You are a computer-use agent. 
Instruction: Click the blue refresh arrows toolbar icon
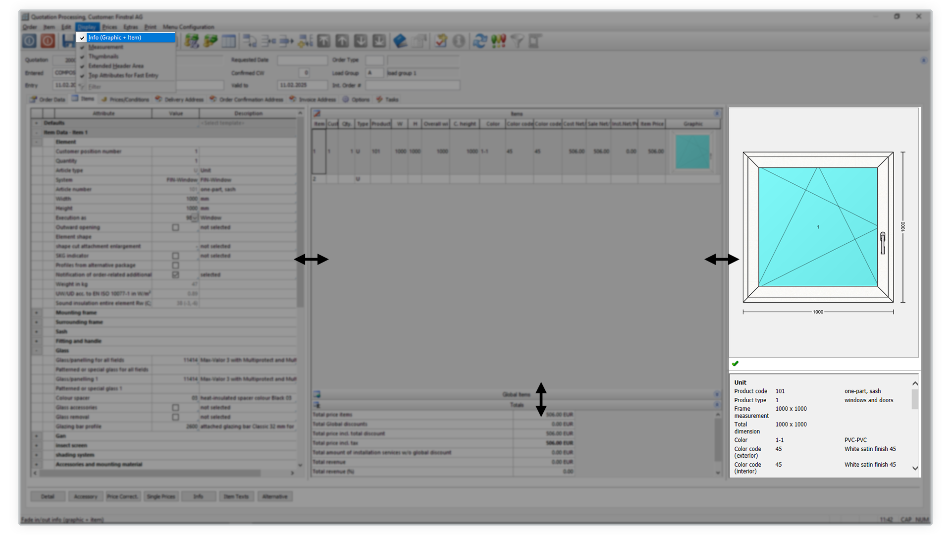[479, 41]
